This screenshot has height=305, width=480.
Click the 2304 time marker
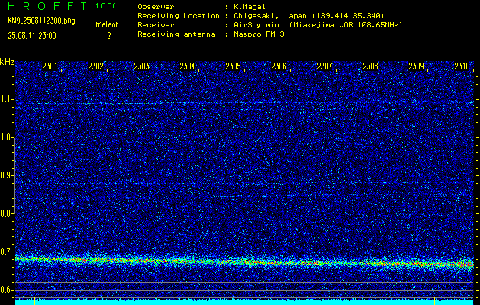[x=187, y=66]
